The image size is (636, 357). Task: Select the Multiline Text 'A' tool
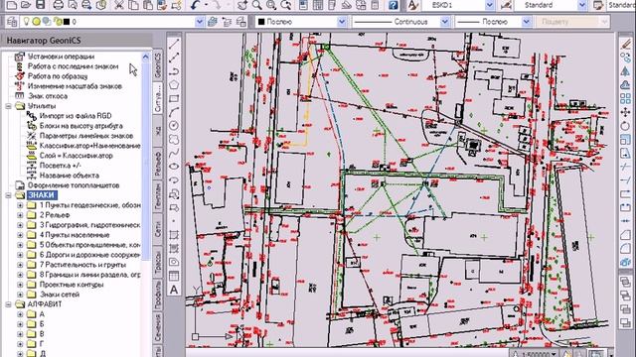174,290
